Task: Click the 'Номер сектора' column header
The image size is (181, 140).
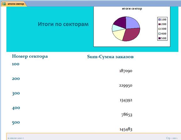Action: 30,57
